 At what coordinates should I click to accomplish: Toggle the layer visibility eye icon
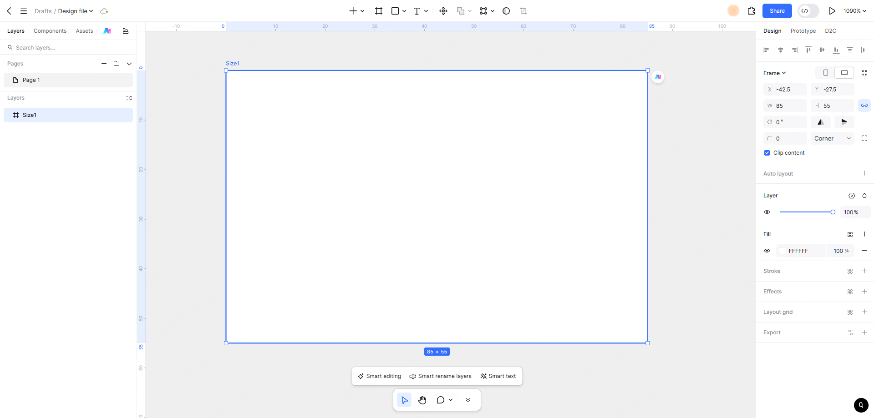(x=767, y=212)
